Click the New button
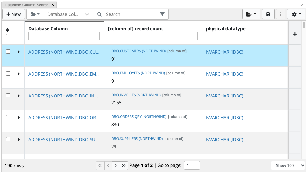 14,14
